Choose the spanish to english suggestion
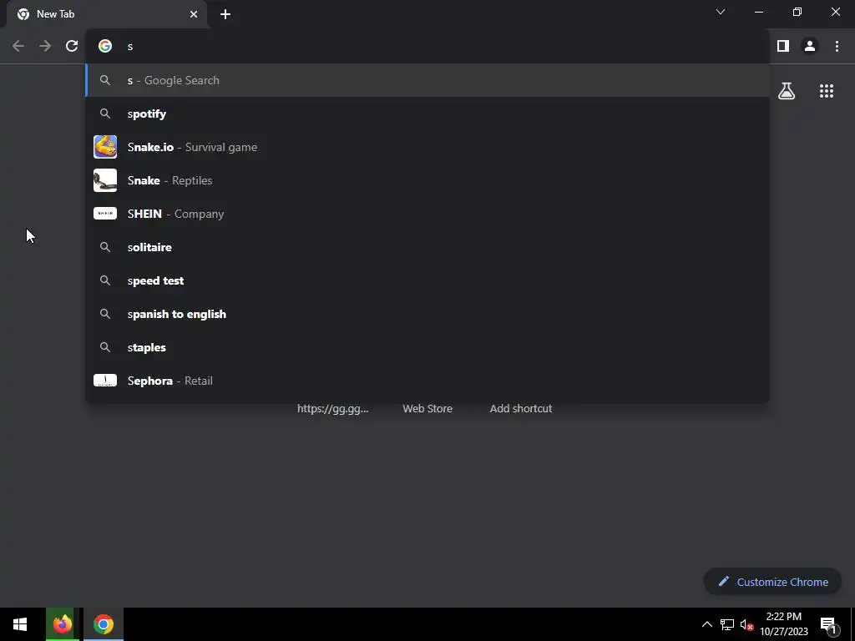Screen dimensions: 855x641 pos(428,314)
